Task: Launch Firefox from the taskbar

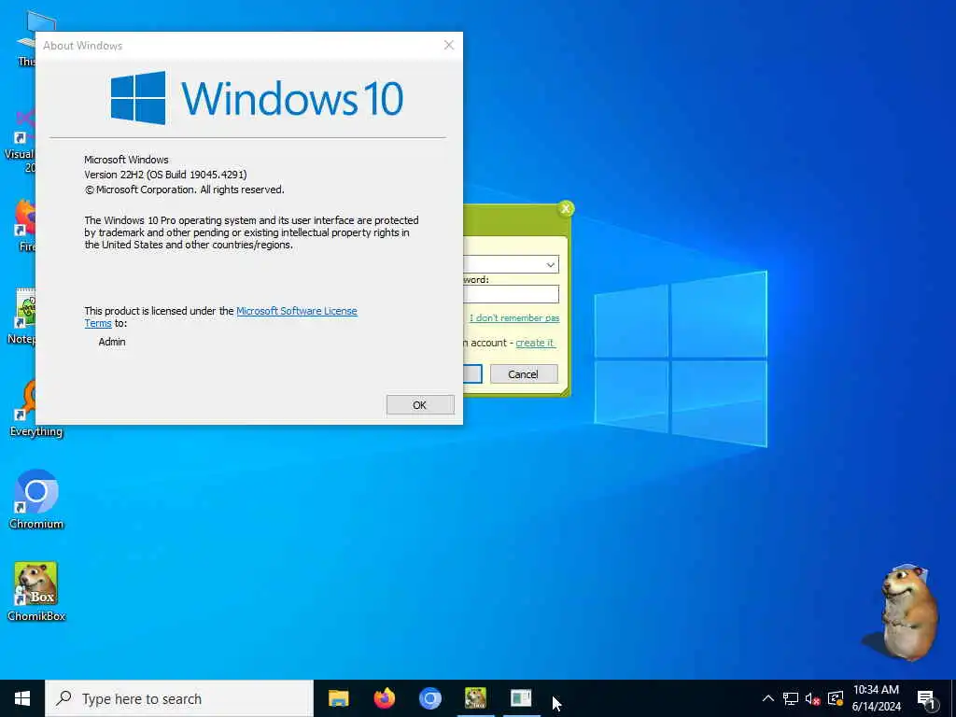Action: [384, 698]
